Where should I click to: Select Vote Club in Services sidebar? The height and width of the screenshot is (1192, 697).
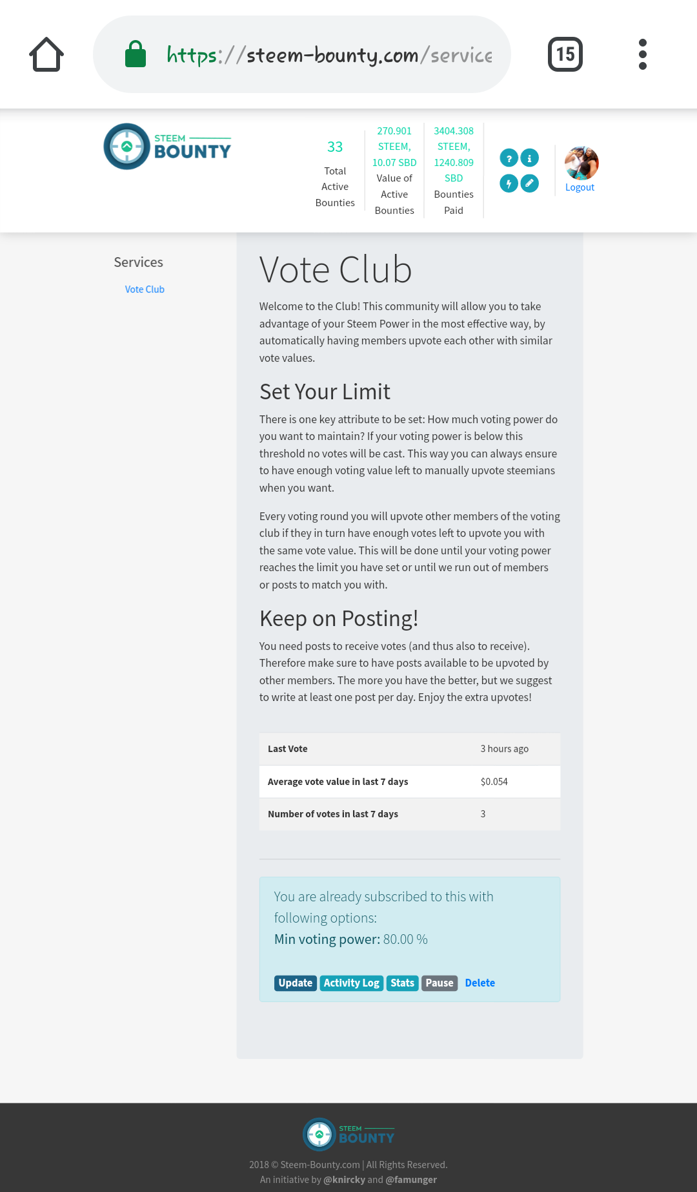click(145, 289)
